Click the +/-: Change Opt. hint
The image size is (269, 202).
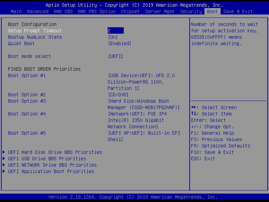(x=213, y=127)
